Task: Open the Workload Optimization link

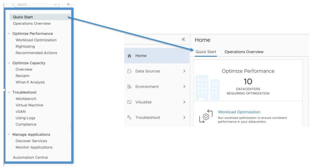Action: tap(239, 112)
